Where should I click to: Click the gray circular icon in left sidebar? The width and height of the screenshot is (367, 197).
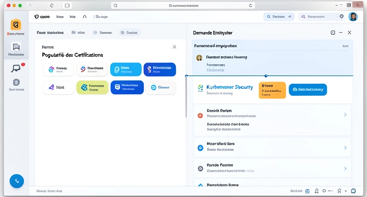(x=16, y=82)
